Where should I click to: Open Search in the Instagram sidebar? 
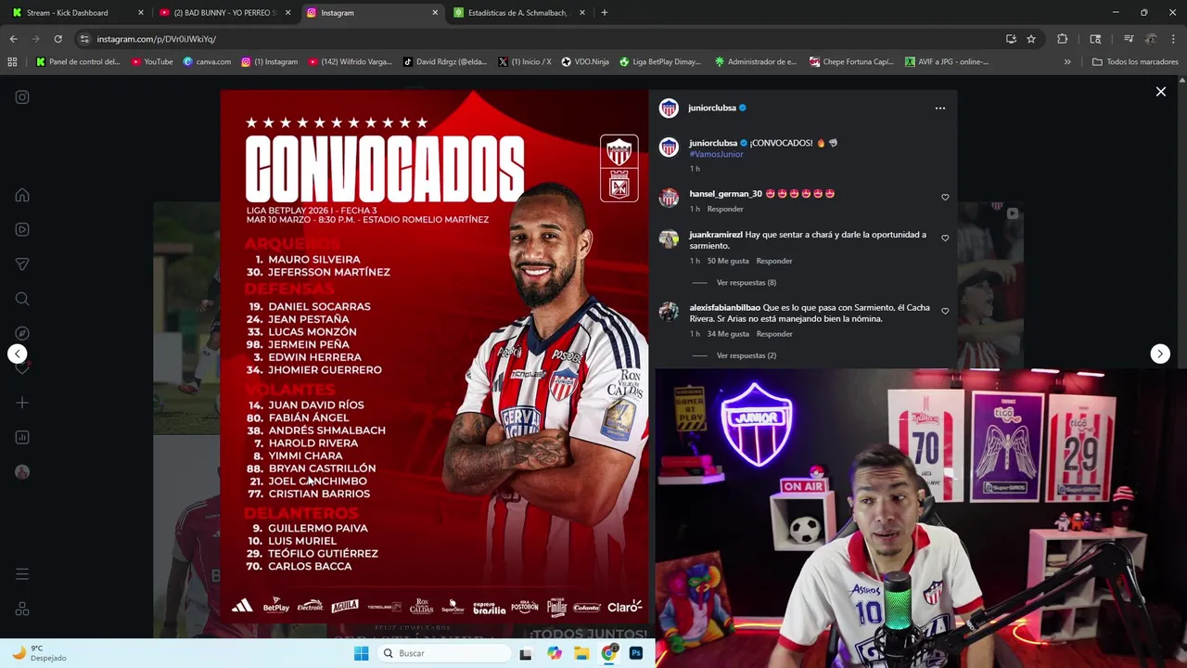click(22, 299)
